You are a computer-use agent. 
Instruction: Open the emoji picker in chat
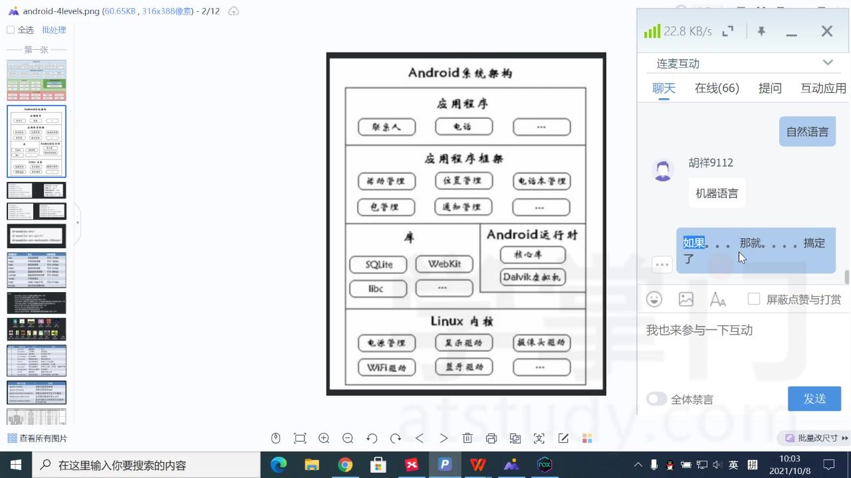[x=654, y=299]
